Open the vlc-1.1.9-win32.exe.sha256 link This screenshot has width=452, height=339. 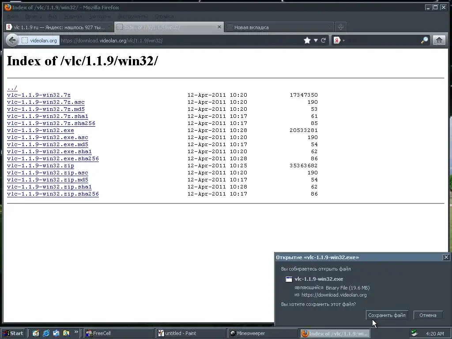53,158
